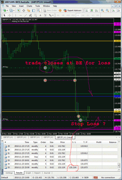The image size is (122, 180).
Task: Switch to bar chart display
Action: click(x=87, y=11)
